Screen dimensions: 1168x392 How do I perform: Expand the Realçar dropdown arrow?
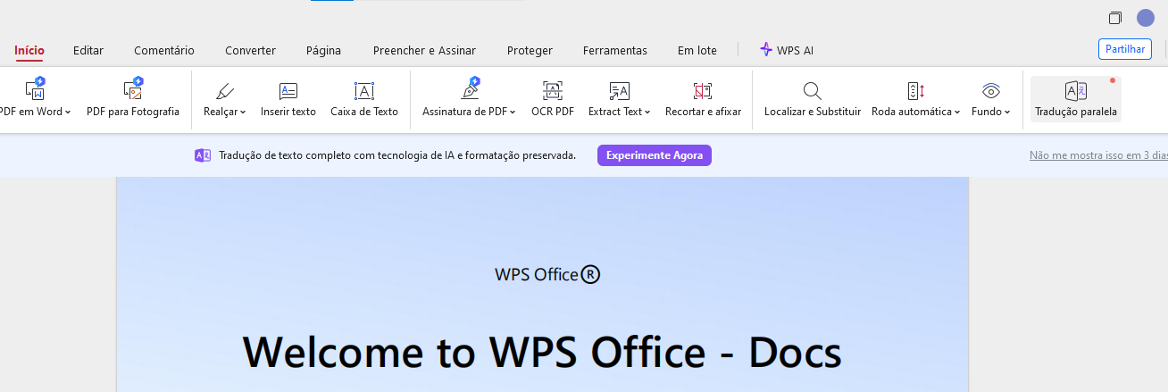243,113
